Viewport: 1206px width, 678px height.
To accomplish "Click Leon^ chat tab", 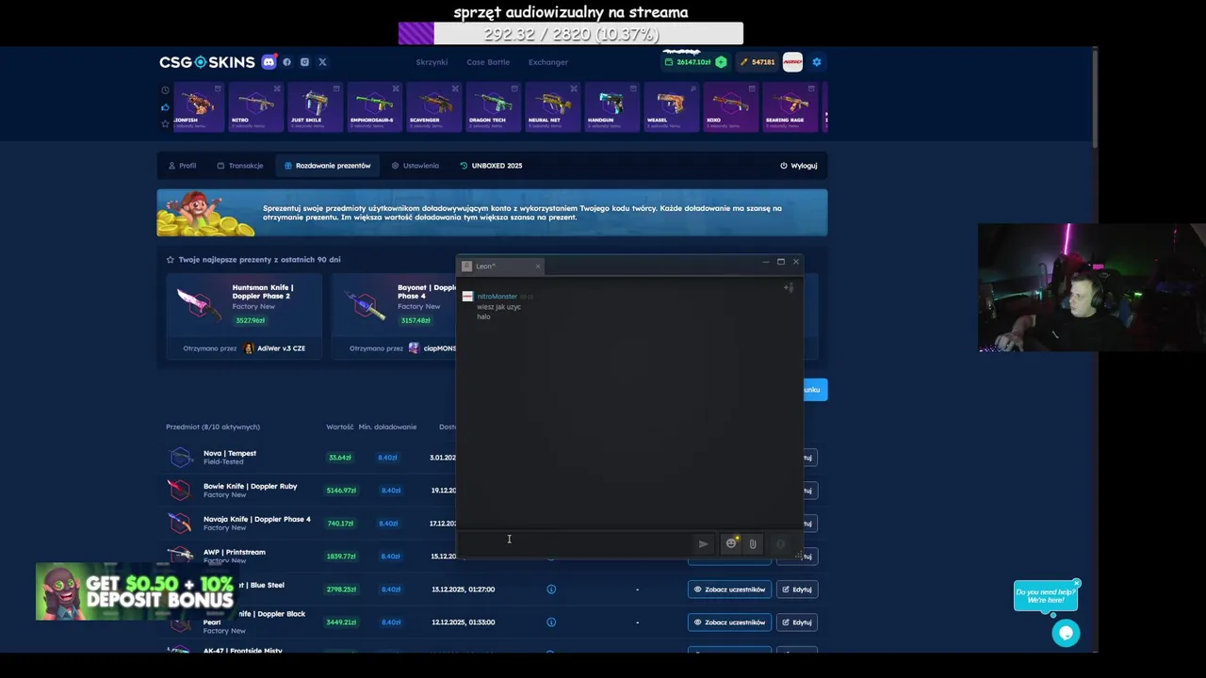I will point(501,266).
